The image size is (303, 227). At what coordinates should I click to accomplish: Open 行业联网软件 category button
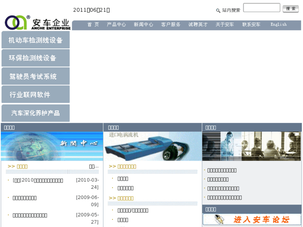(x=35, y=94)
